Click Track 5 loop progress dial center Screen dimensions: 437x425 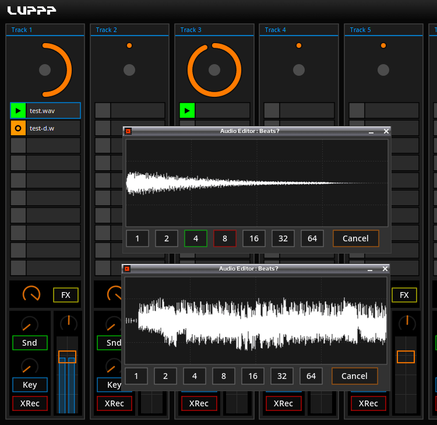383,70
